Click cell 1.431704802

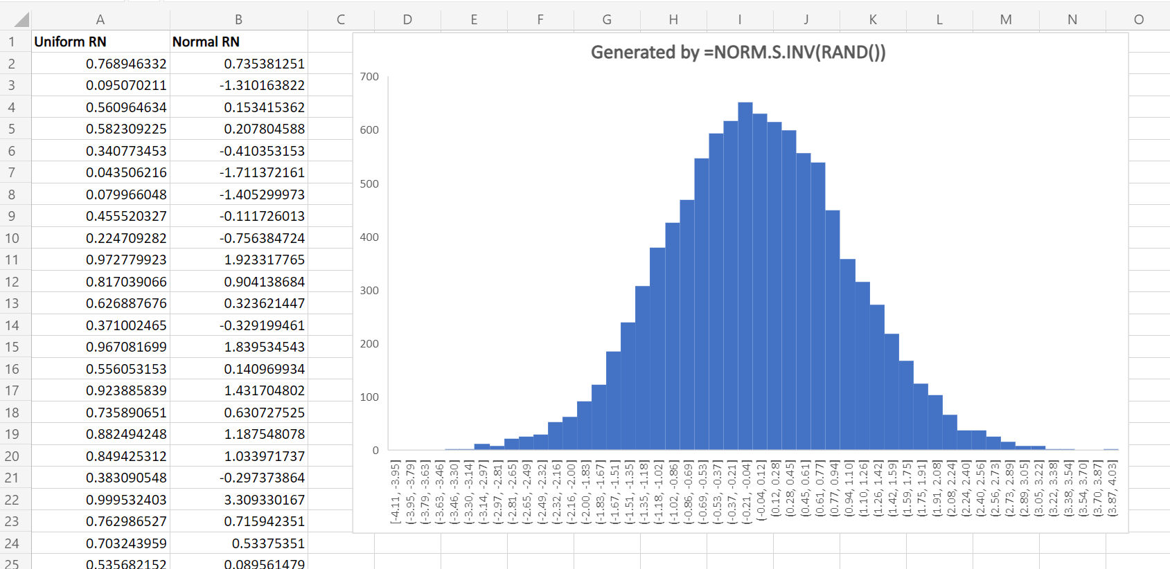pos(238,390)
